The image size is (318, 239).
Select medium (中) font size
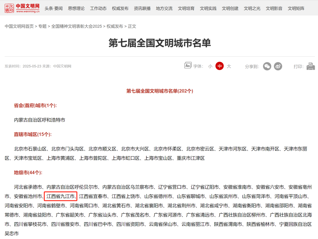pyautogui.click(x=219, y=66)
